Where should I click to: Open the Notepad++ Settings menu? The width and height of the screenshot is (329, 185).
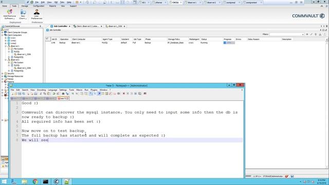pyautogui.click(x=63, y=90)
